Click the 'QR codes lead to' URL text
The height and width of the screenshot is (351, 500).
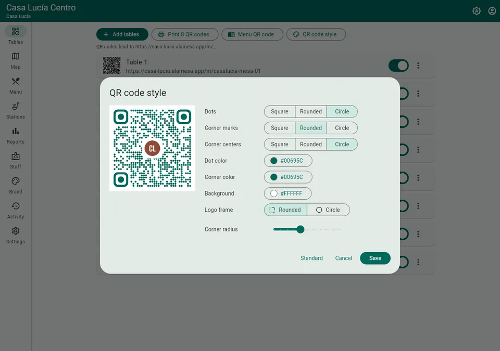[156, 46]
